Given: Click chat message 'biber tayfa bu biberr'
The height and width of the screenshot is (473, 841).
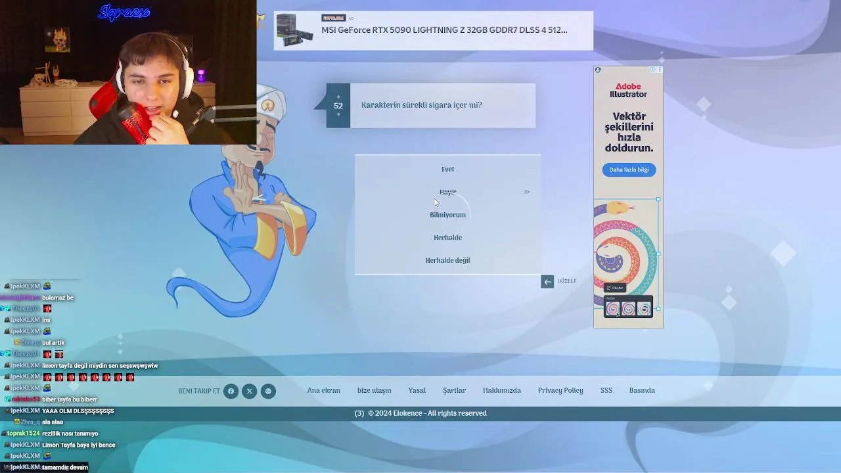Looking at the screenshot, I should click(x=70, y=399).
